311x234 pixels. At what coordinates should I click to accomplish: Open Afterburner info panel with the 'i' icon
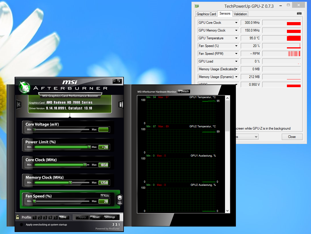pyautogui.click(x=121, y=104)
